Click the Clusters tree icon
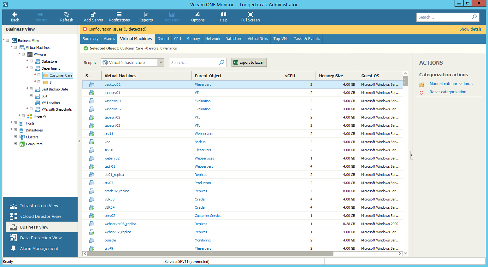Screen dimensions: 488x267 point(22,137)
